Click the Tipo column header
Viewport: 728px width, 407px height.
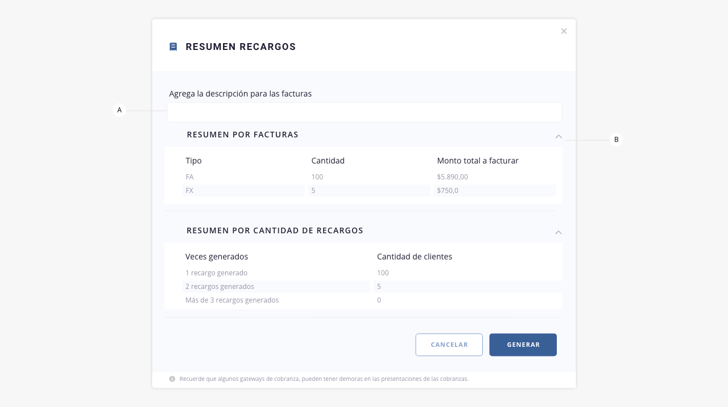tap(193, 161)
